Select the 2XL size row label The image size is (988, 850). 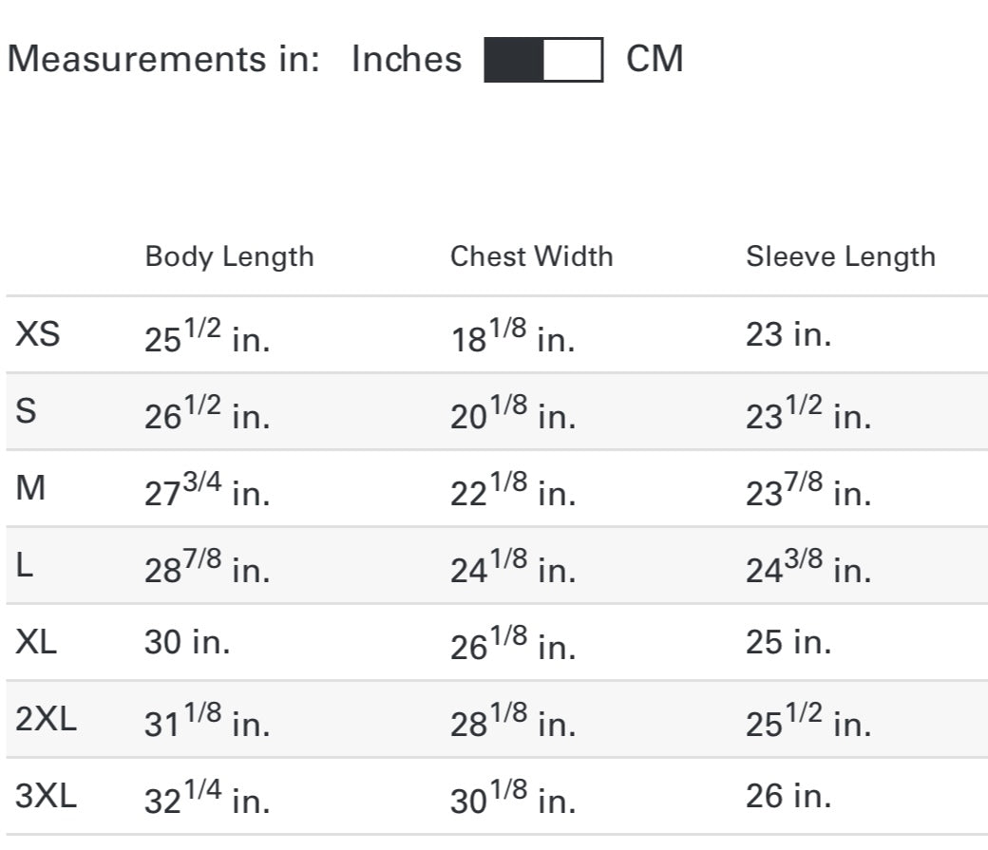coord(46,720)
